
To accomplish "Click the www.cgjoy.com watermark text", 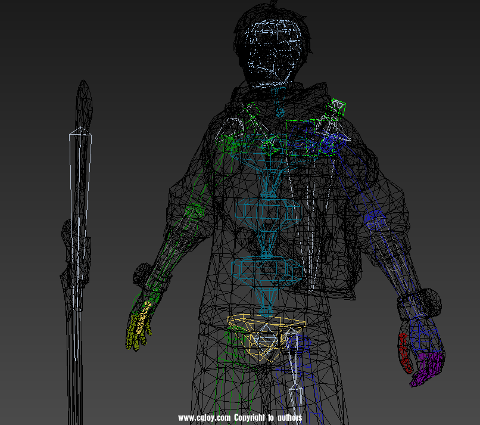I will tap(240, 418).
